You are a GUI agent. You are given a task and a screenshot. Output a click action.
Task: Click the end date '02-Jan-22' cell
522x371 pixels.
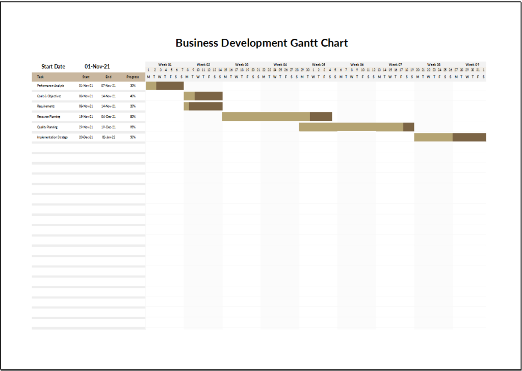tap(109, 137)
